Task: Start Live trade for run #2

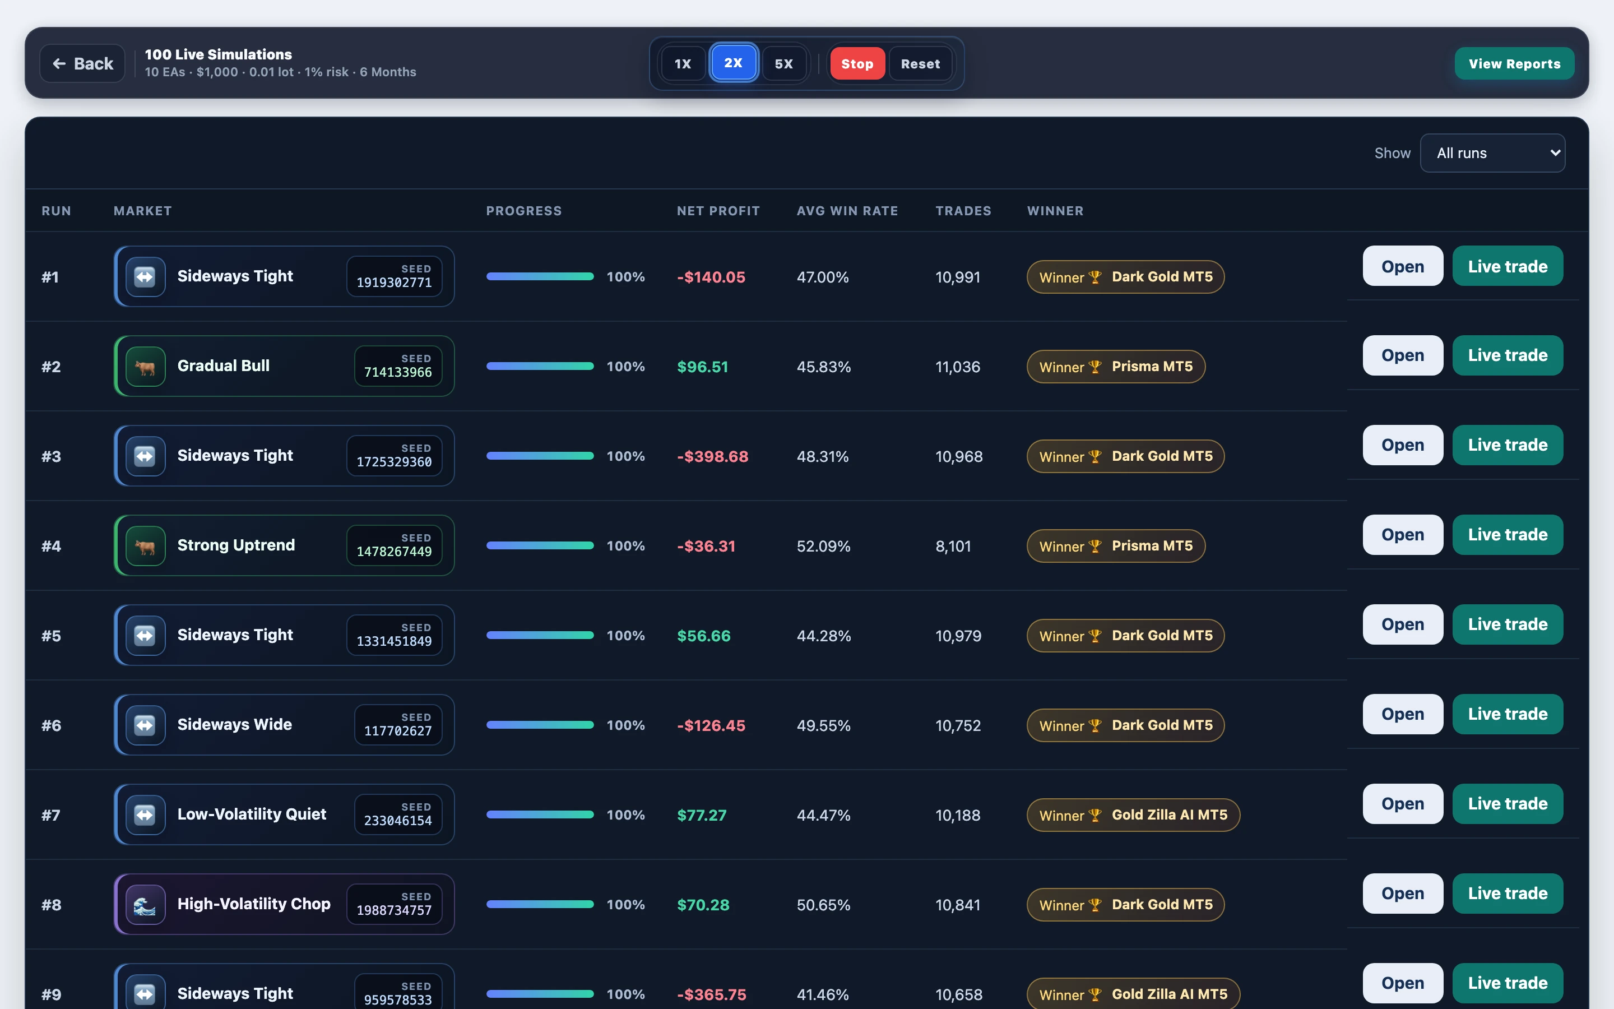Action: (1508, 355)
